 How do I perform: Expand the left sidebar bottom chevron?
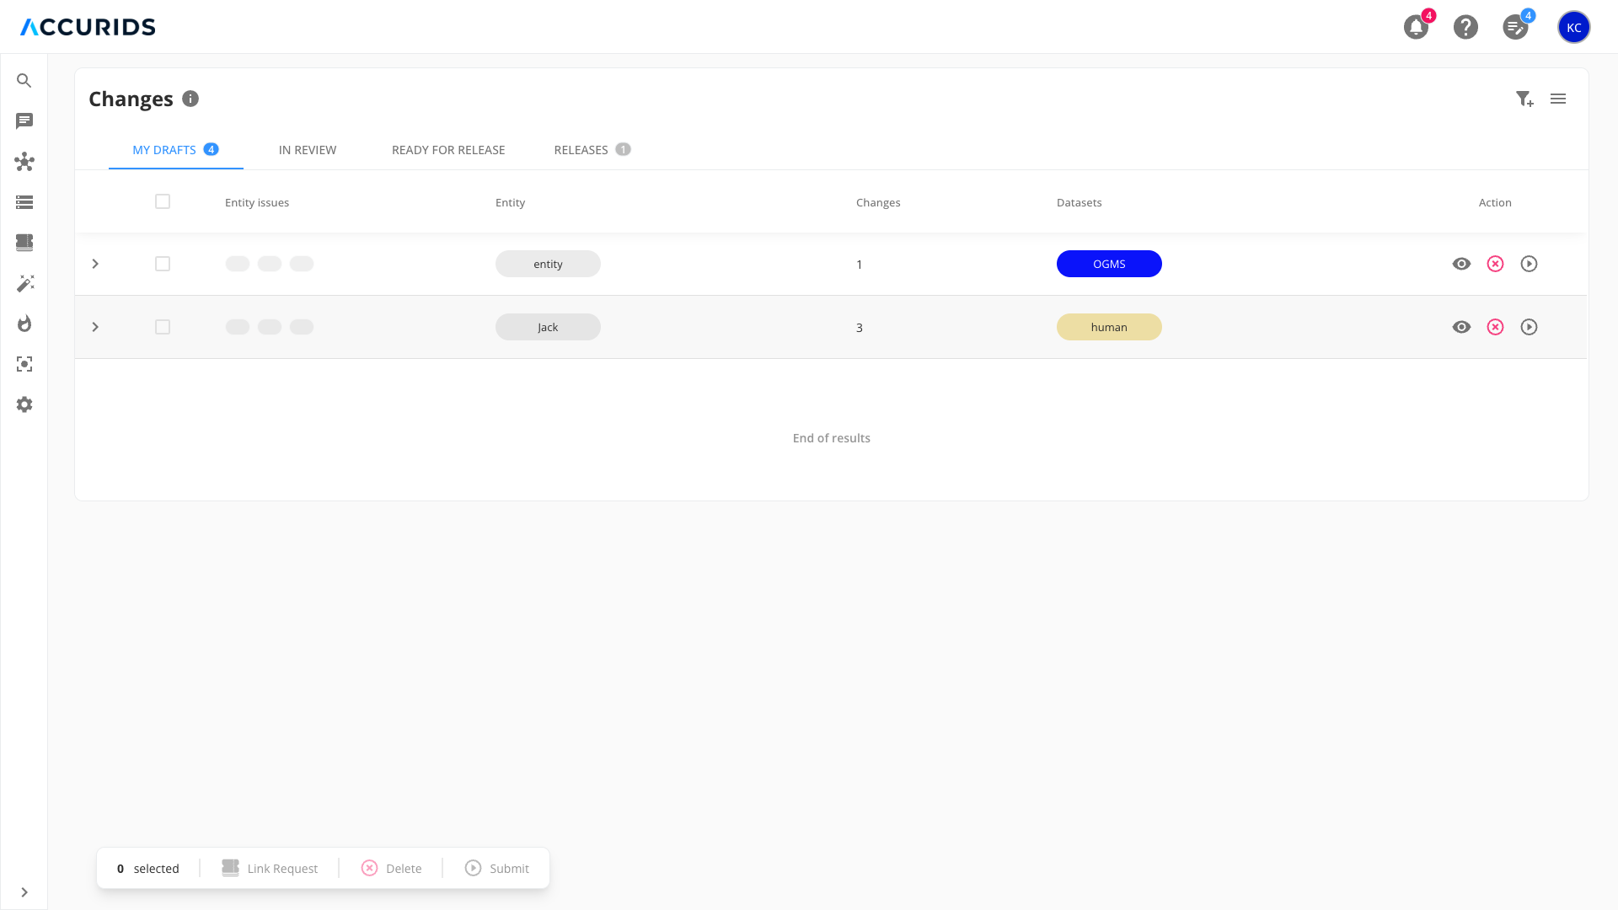[24, 892]
